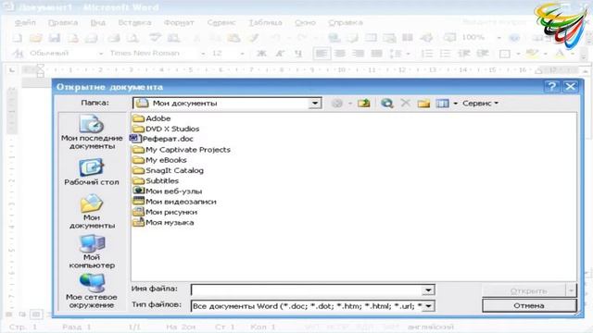Click the New document icon in Word toolbar
Viewport: 593px width, 333px height.
point(18,37)
